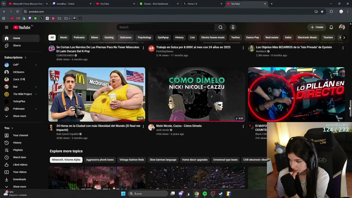352x198 pixels.
Task: Open Steam from the taskbar
Action: point(221,194)
